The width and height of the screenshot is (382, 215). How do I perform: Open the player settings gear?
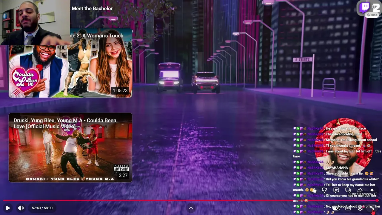point(360,208)
